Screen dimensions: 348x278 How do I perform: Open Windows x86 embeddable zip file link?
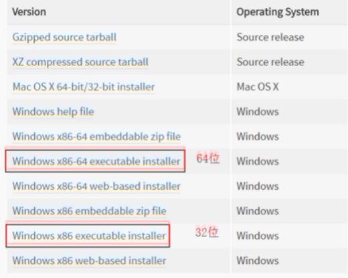[x=89, y=211]
